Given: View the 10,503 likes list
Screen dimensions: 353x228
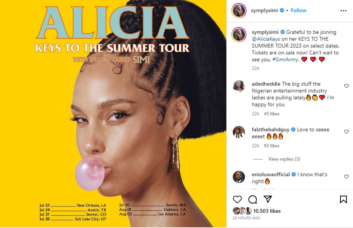Looking at the screenshot, I should [x=267, y=211].
